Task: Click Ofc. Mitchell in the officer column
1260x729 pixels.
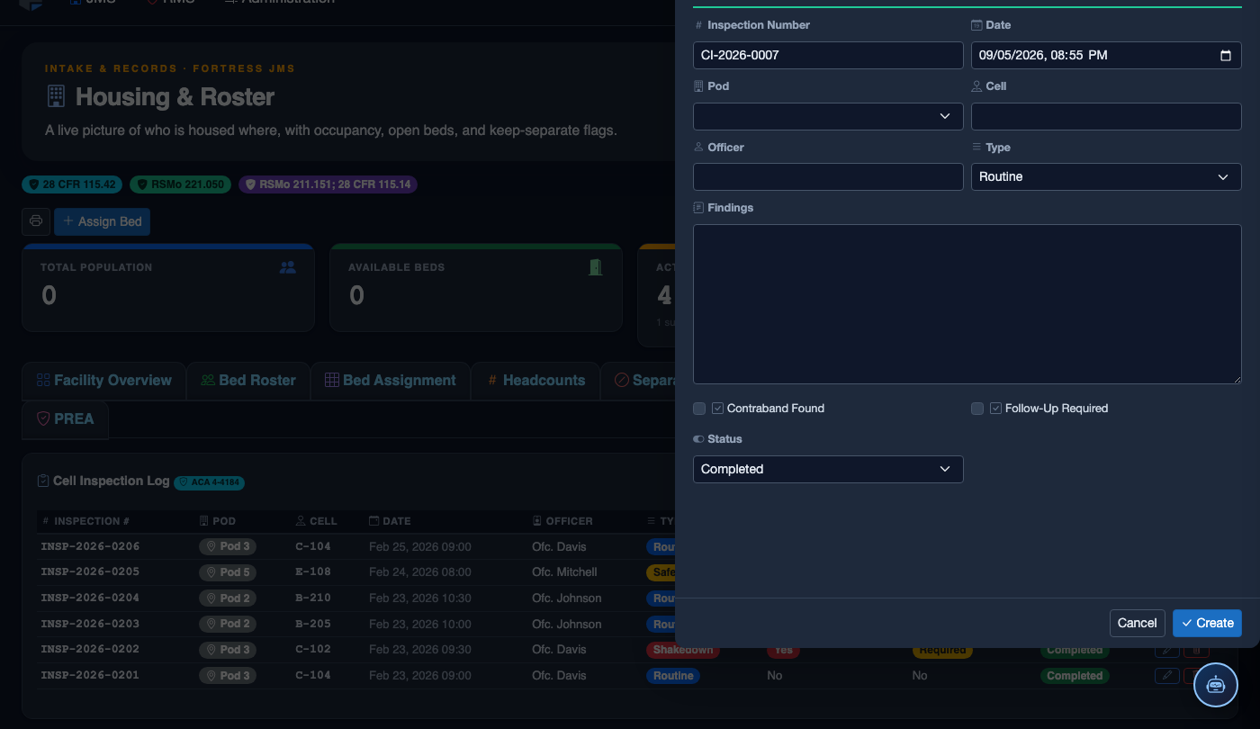Action: point(564,572)
